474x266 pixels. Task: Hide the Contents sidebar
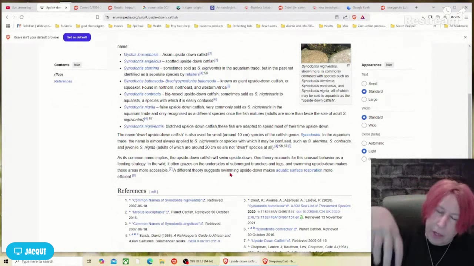click(x=77, y=65)
